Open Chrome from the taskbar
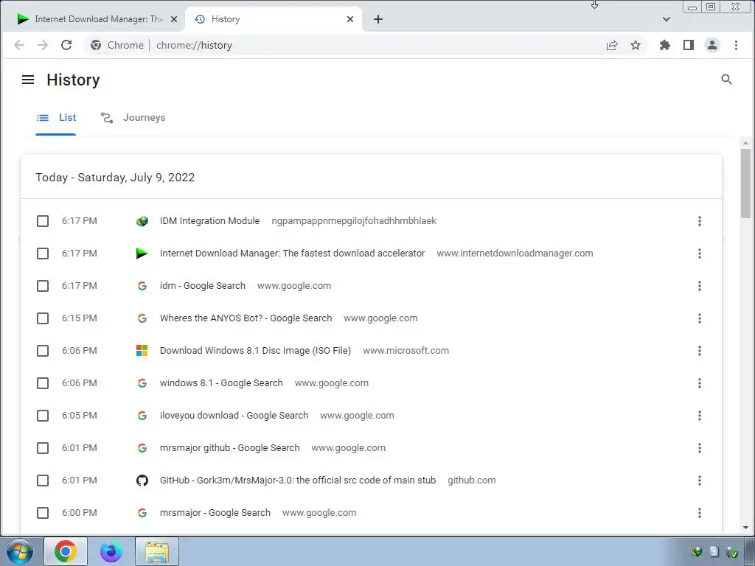 pyautogui.click(x=66, y=551)
